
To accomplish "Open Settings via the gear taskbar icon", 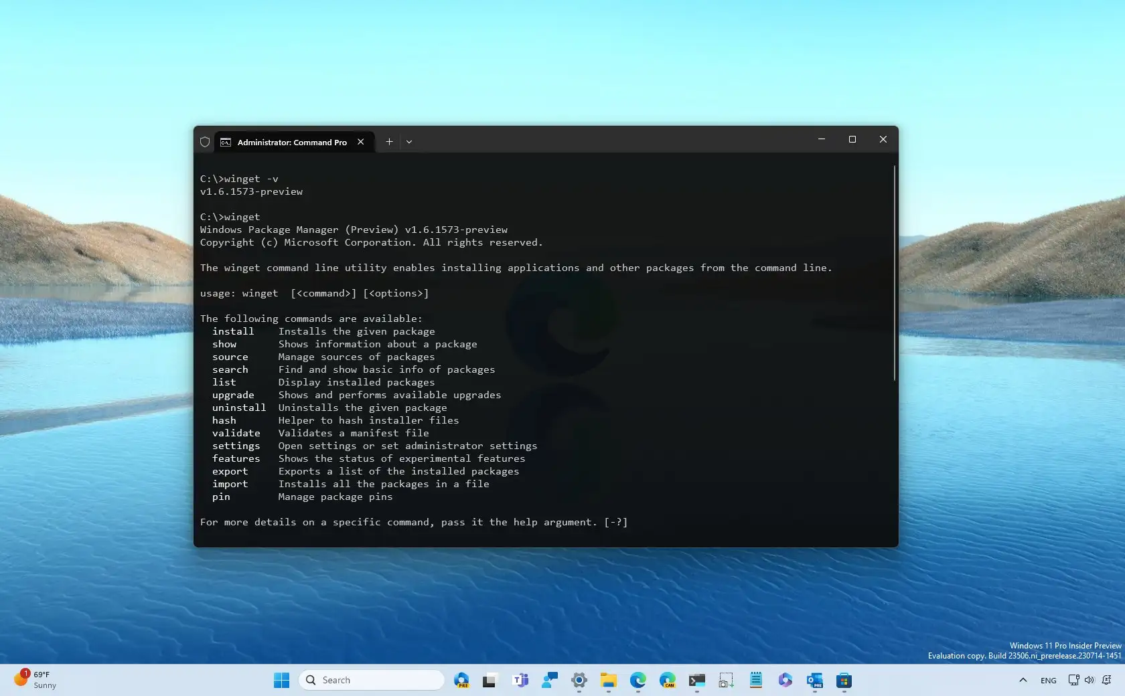I will 579,680.
